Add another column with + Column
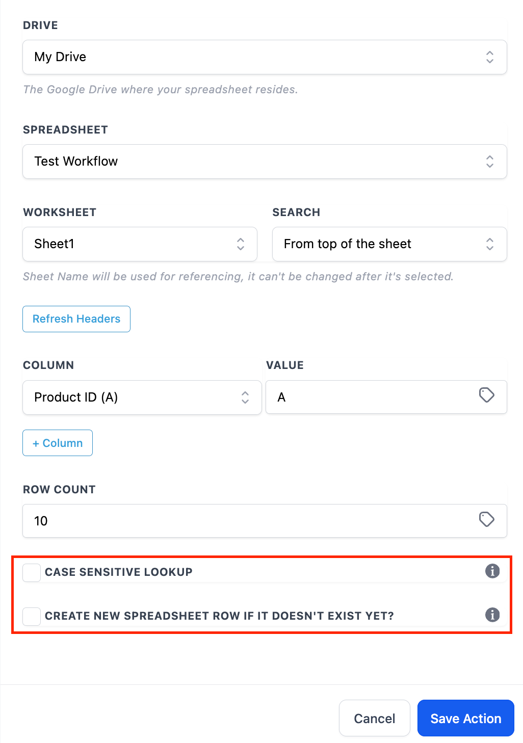523x743 pixels. point(58,443)
